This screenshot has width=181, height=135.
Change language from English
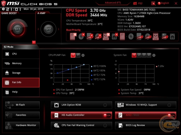(163, 3)
